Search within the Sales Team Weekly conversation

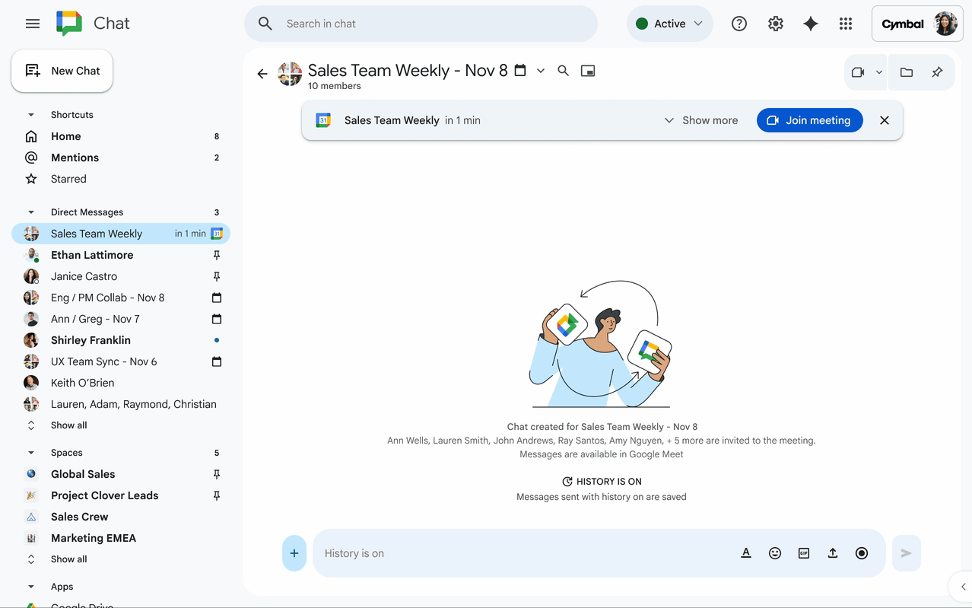(x=563, y=70)
